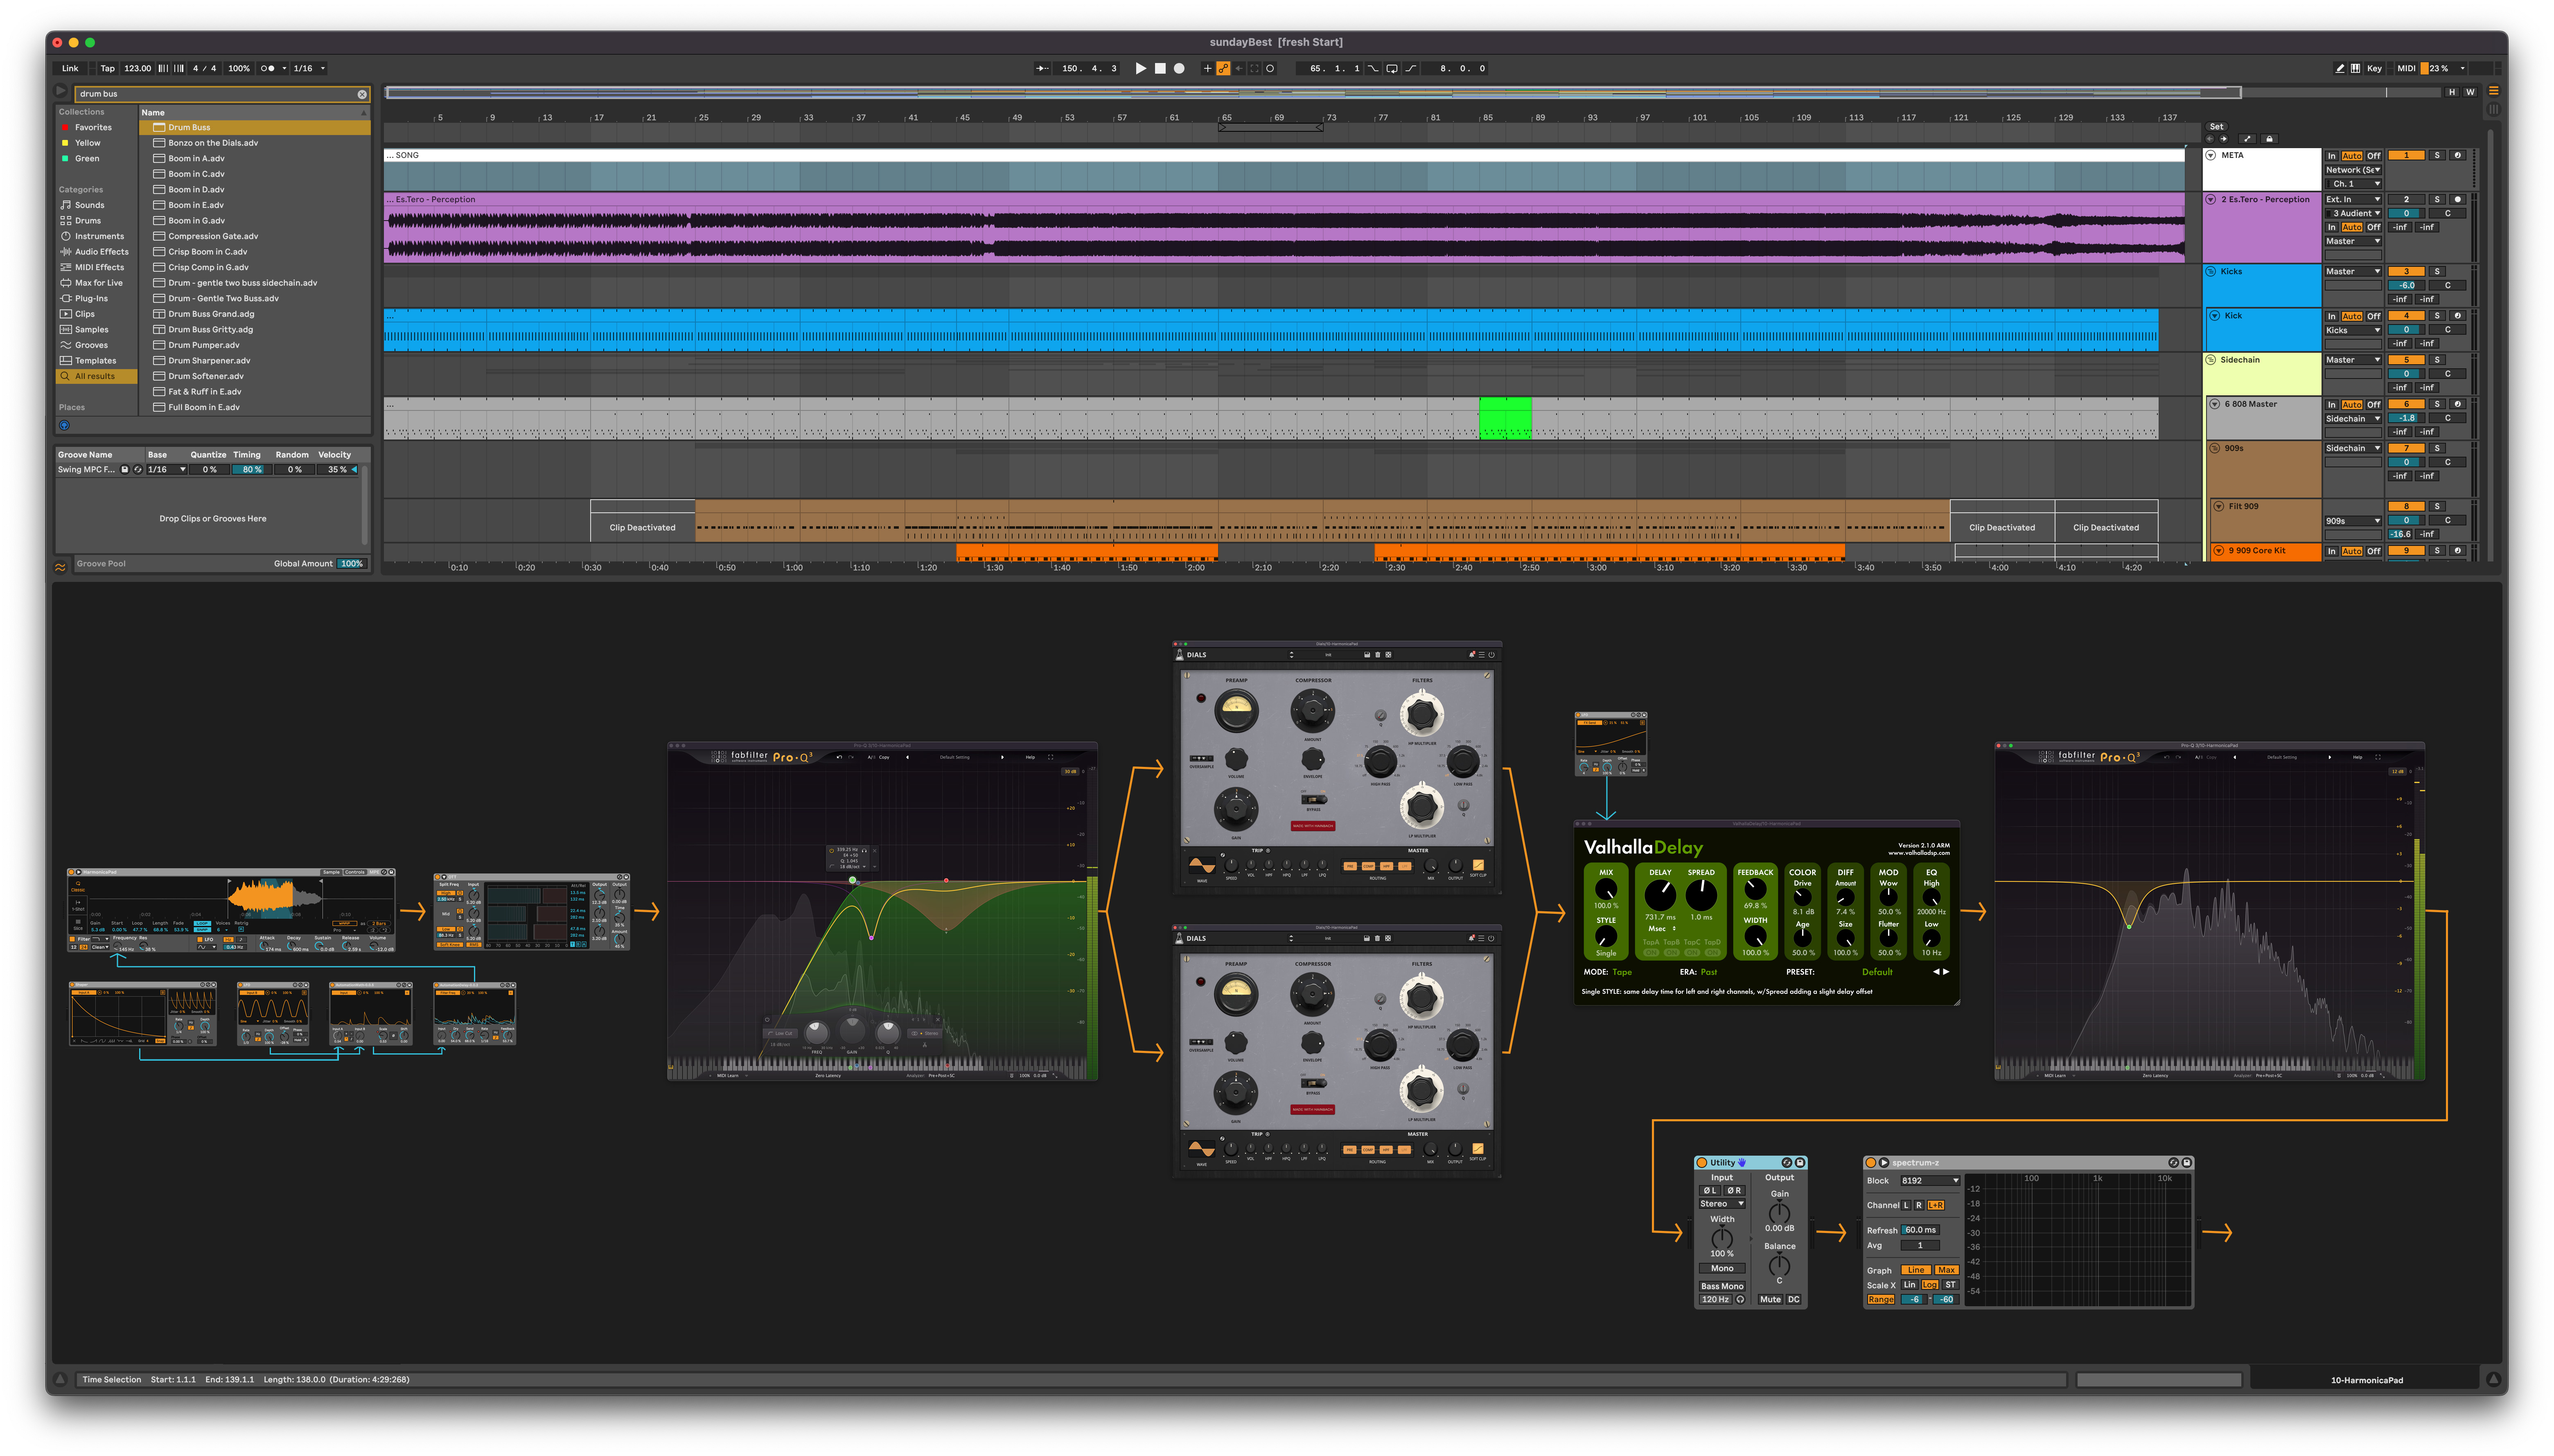Click the Follow playback arrow button
Viewport: 2554px width, 1456px height.
(x=1042, y=68)
